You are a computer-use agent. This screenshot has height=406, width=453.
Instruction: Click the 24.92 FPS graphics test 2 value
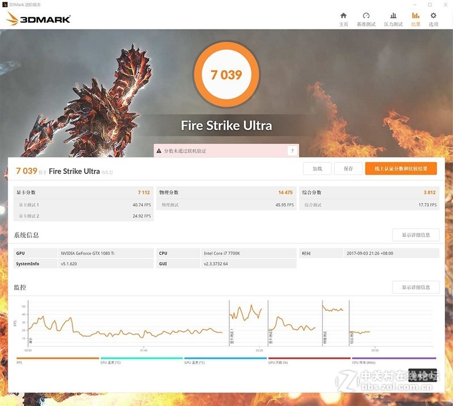(142, 216)
